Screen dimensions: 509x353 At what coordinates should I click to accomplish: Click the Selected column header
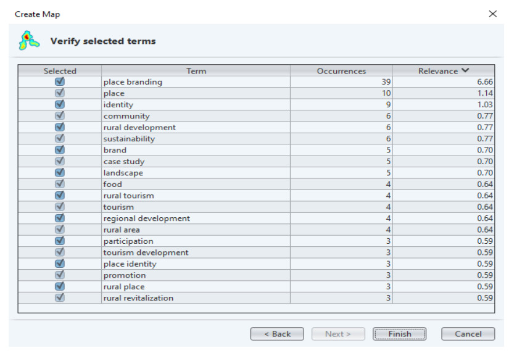click(60, 71)
